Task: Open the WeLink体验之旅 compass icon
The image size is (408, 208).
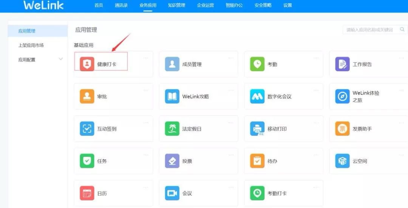Action: pos(342,96)
